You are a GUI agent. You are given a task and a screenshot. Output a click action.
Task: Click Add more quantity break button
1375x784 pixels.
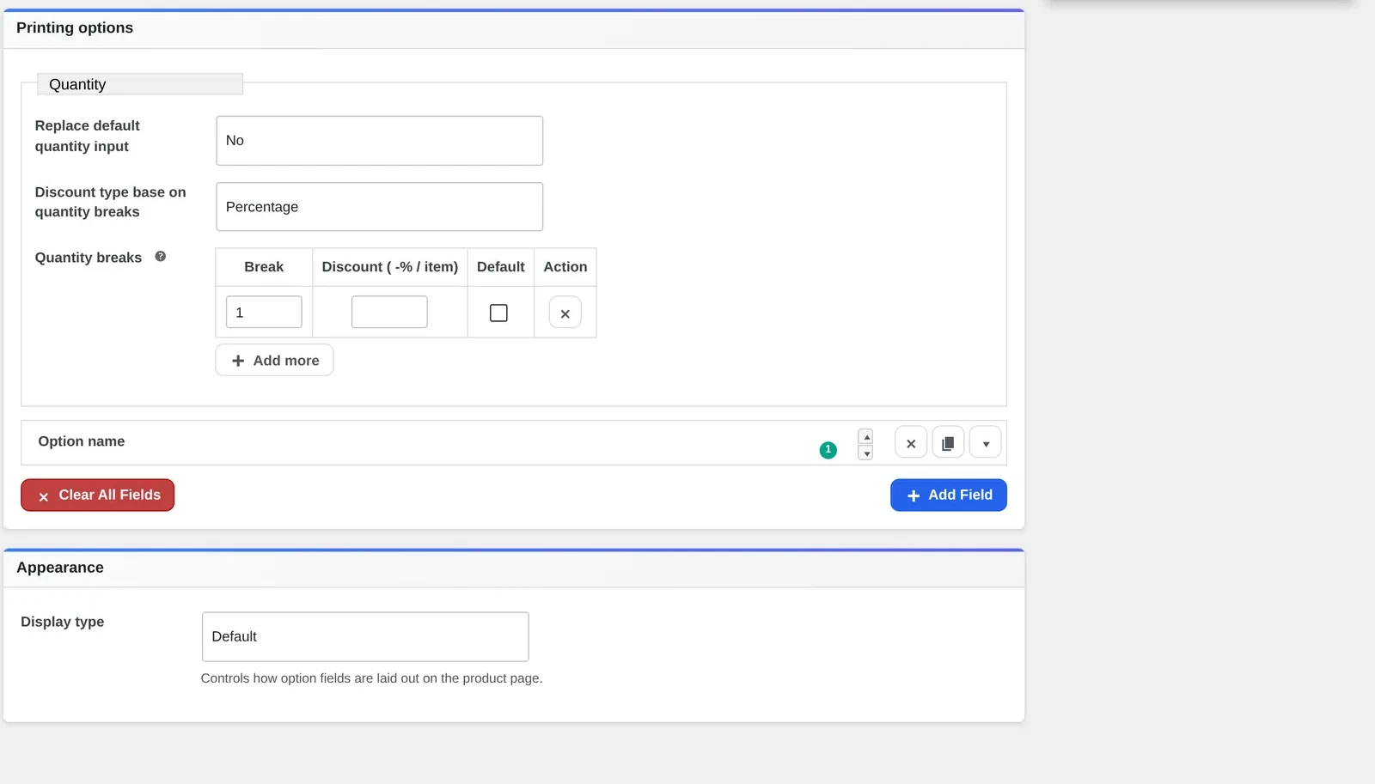click(x=274, y=361)
